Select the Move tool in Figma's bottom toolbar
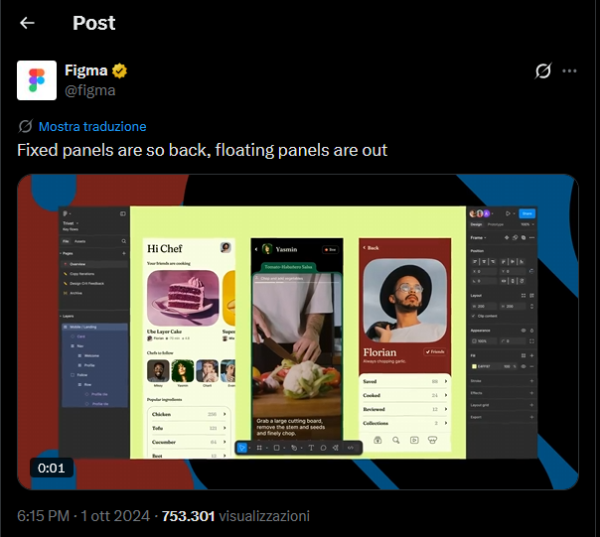The image size is (600, 537). point(241,448)
